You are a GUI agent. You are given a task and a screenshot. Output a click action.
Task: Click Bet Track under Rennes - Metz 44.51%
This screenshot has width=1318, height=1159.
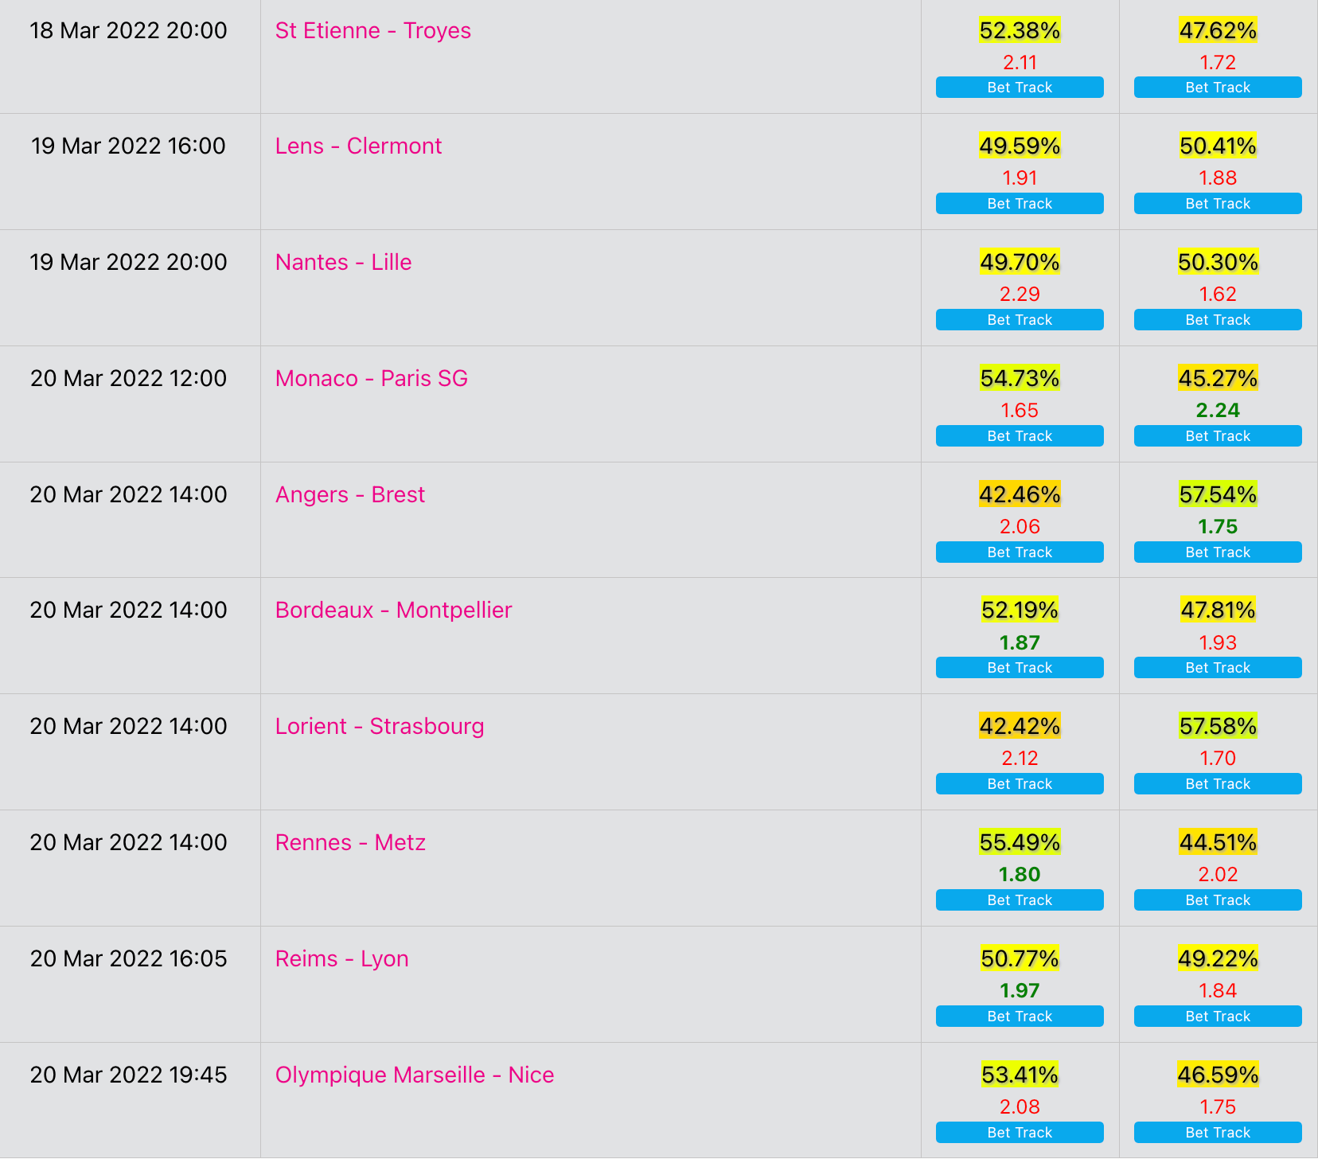(x=1218, y=900)
